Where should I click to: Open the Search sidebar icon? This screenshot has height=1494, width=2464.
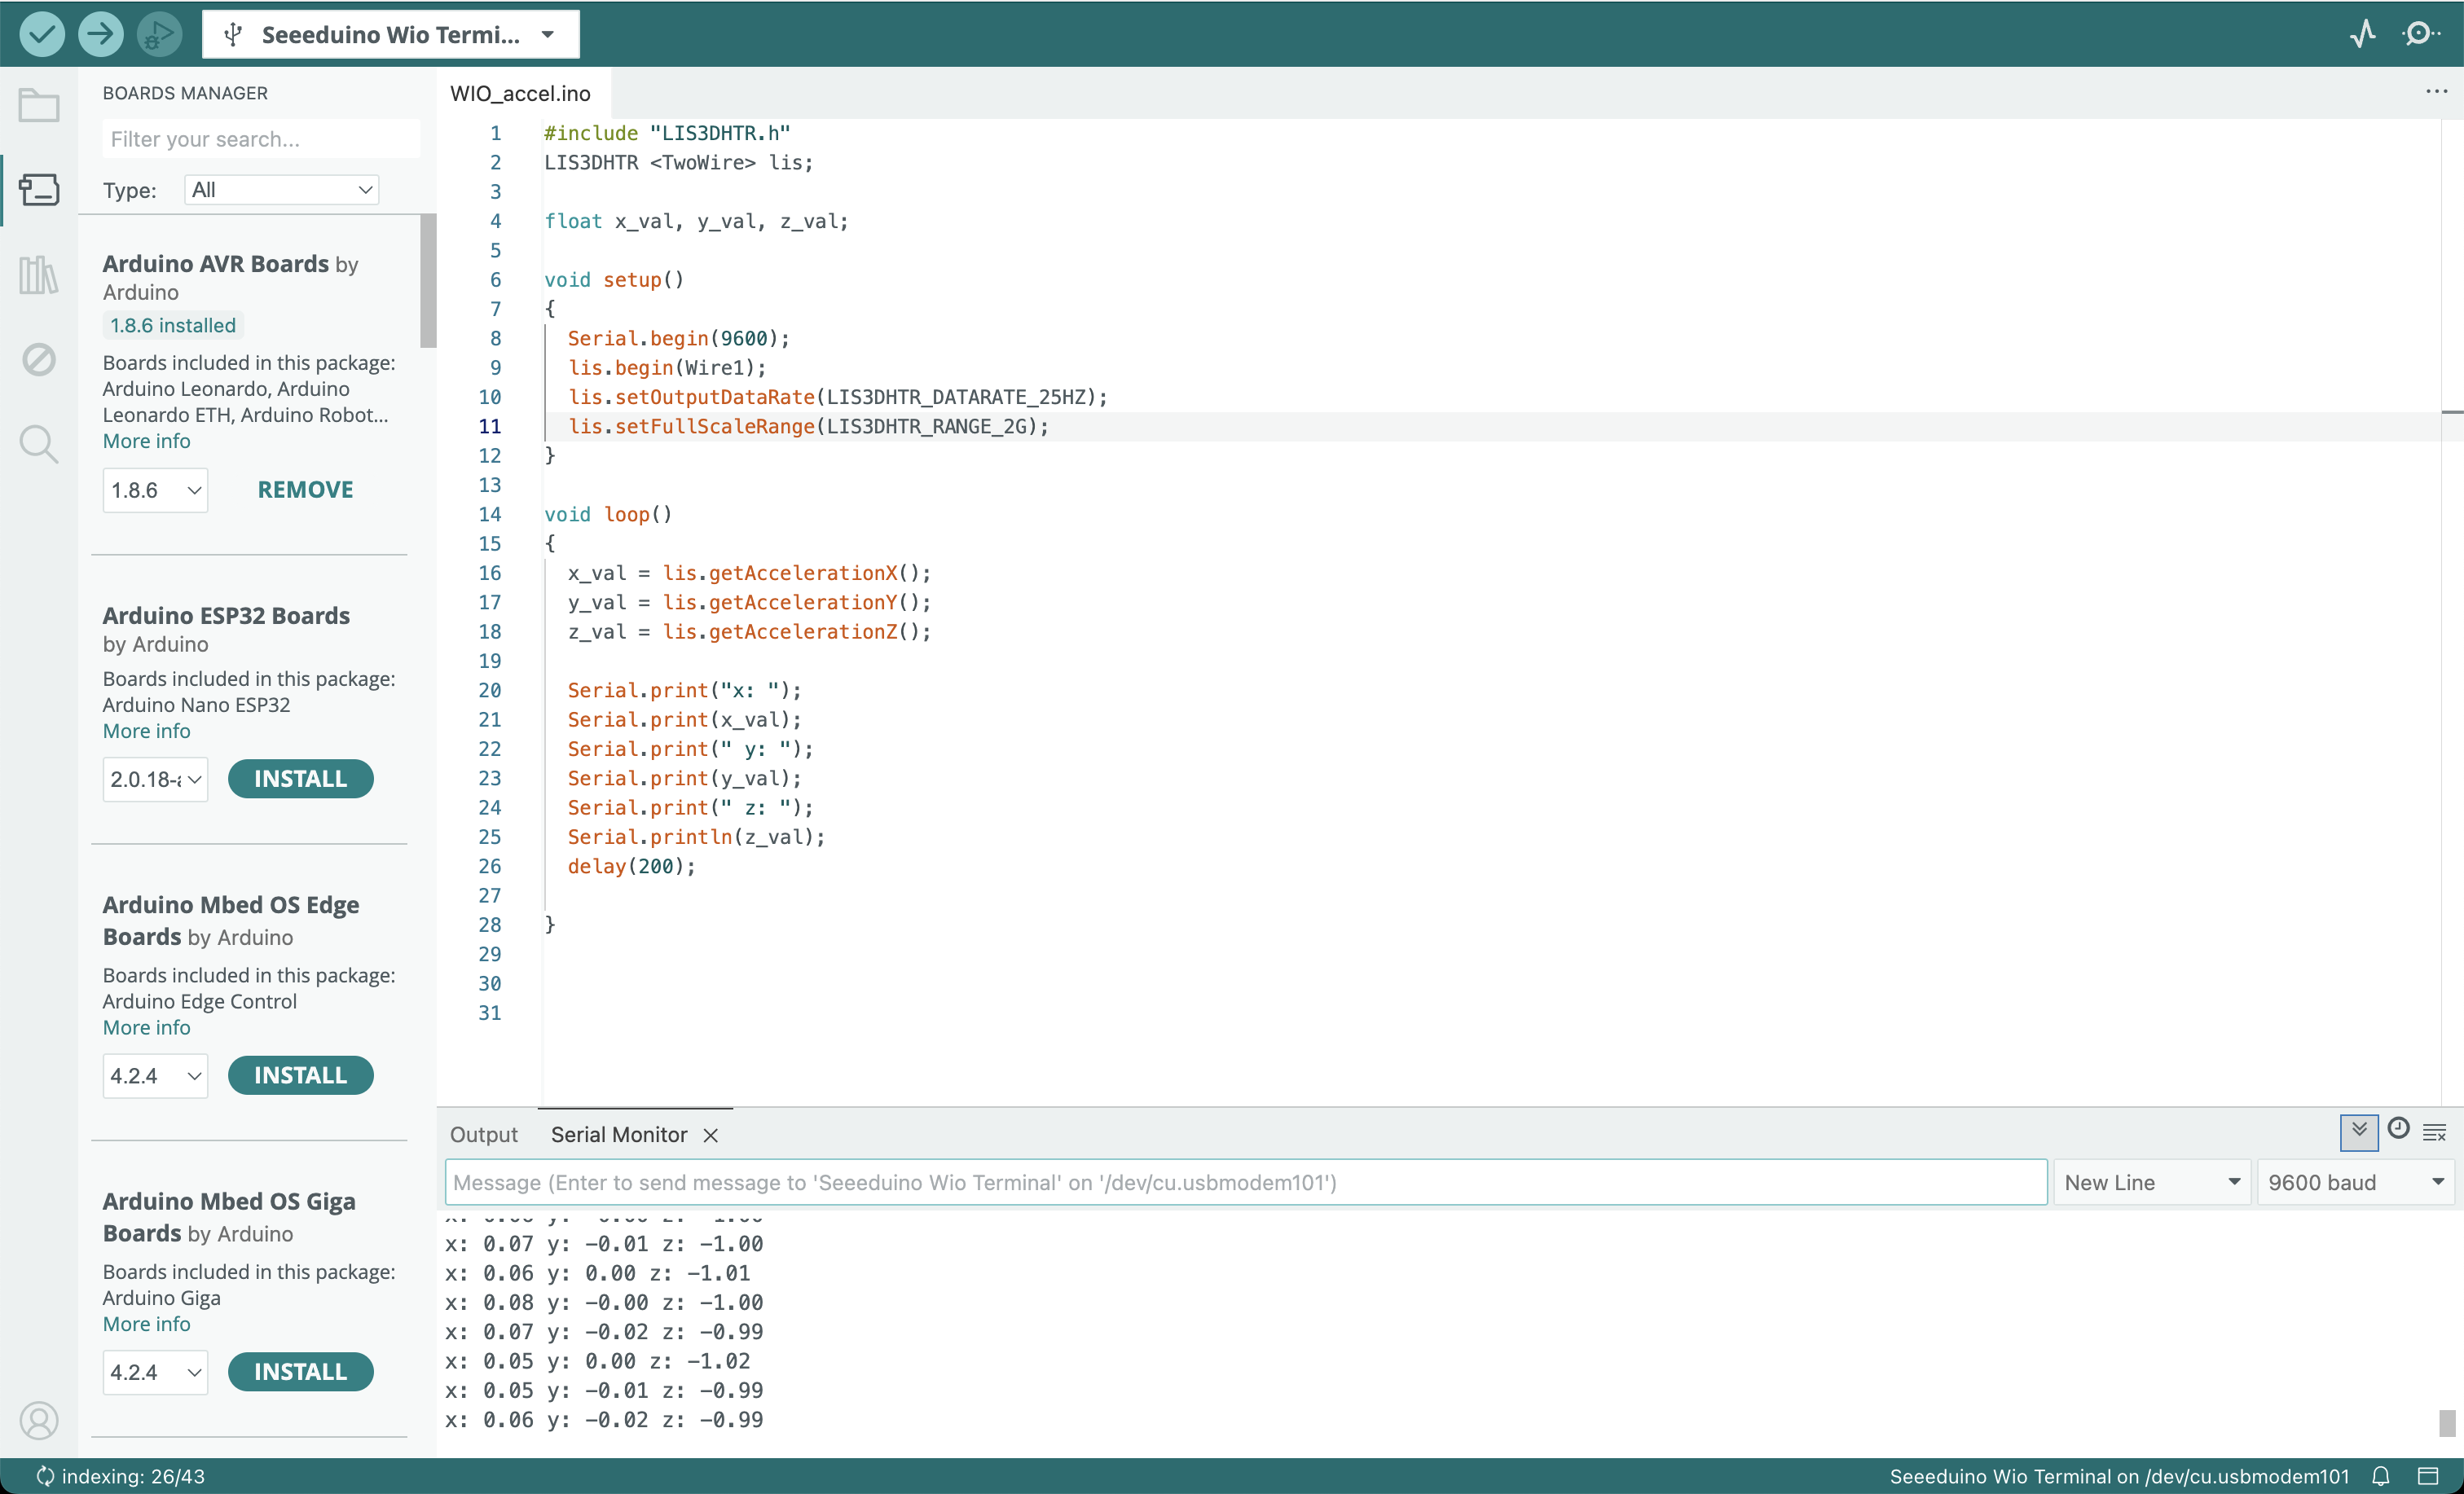tap(39, 443)
